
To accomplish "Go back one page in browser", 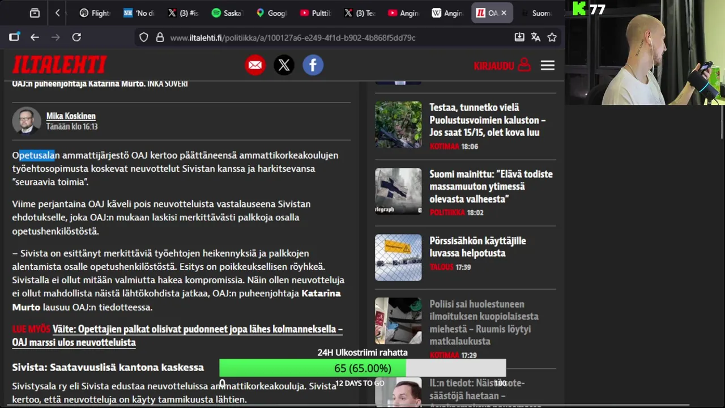I will point(35,37).
